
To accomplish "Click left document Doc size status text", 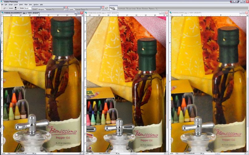I will [x=21, y=153].
